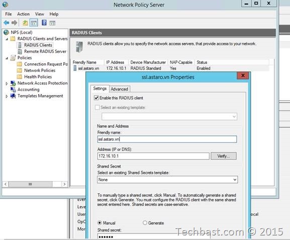Open Help via blue question mark icon

tap(44, 23)
